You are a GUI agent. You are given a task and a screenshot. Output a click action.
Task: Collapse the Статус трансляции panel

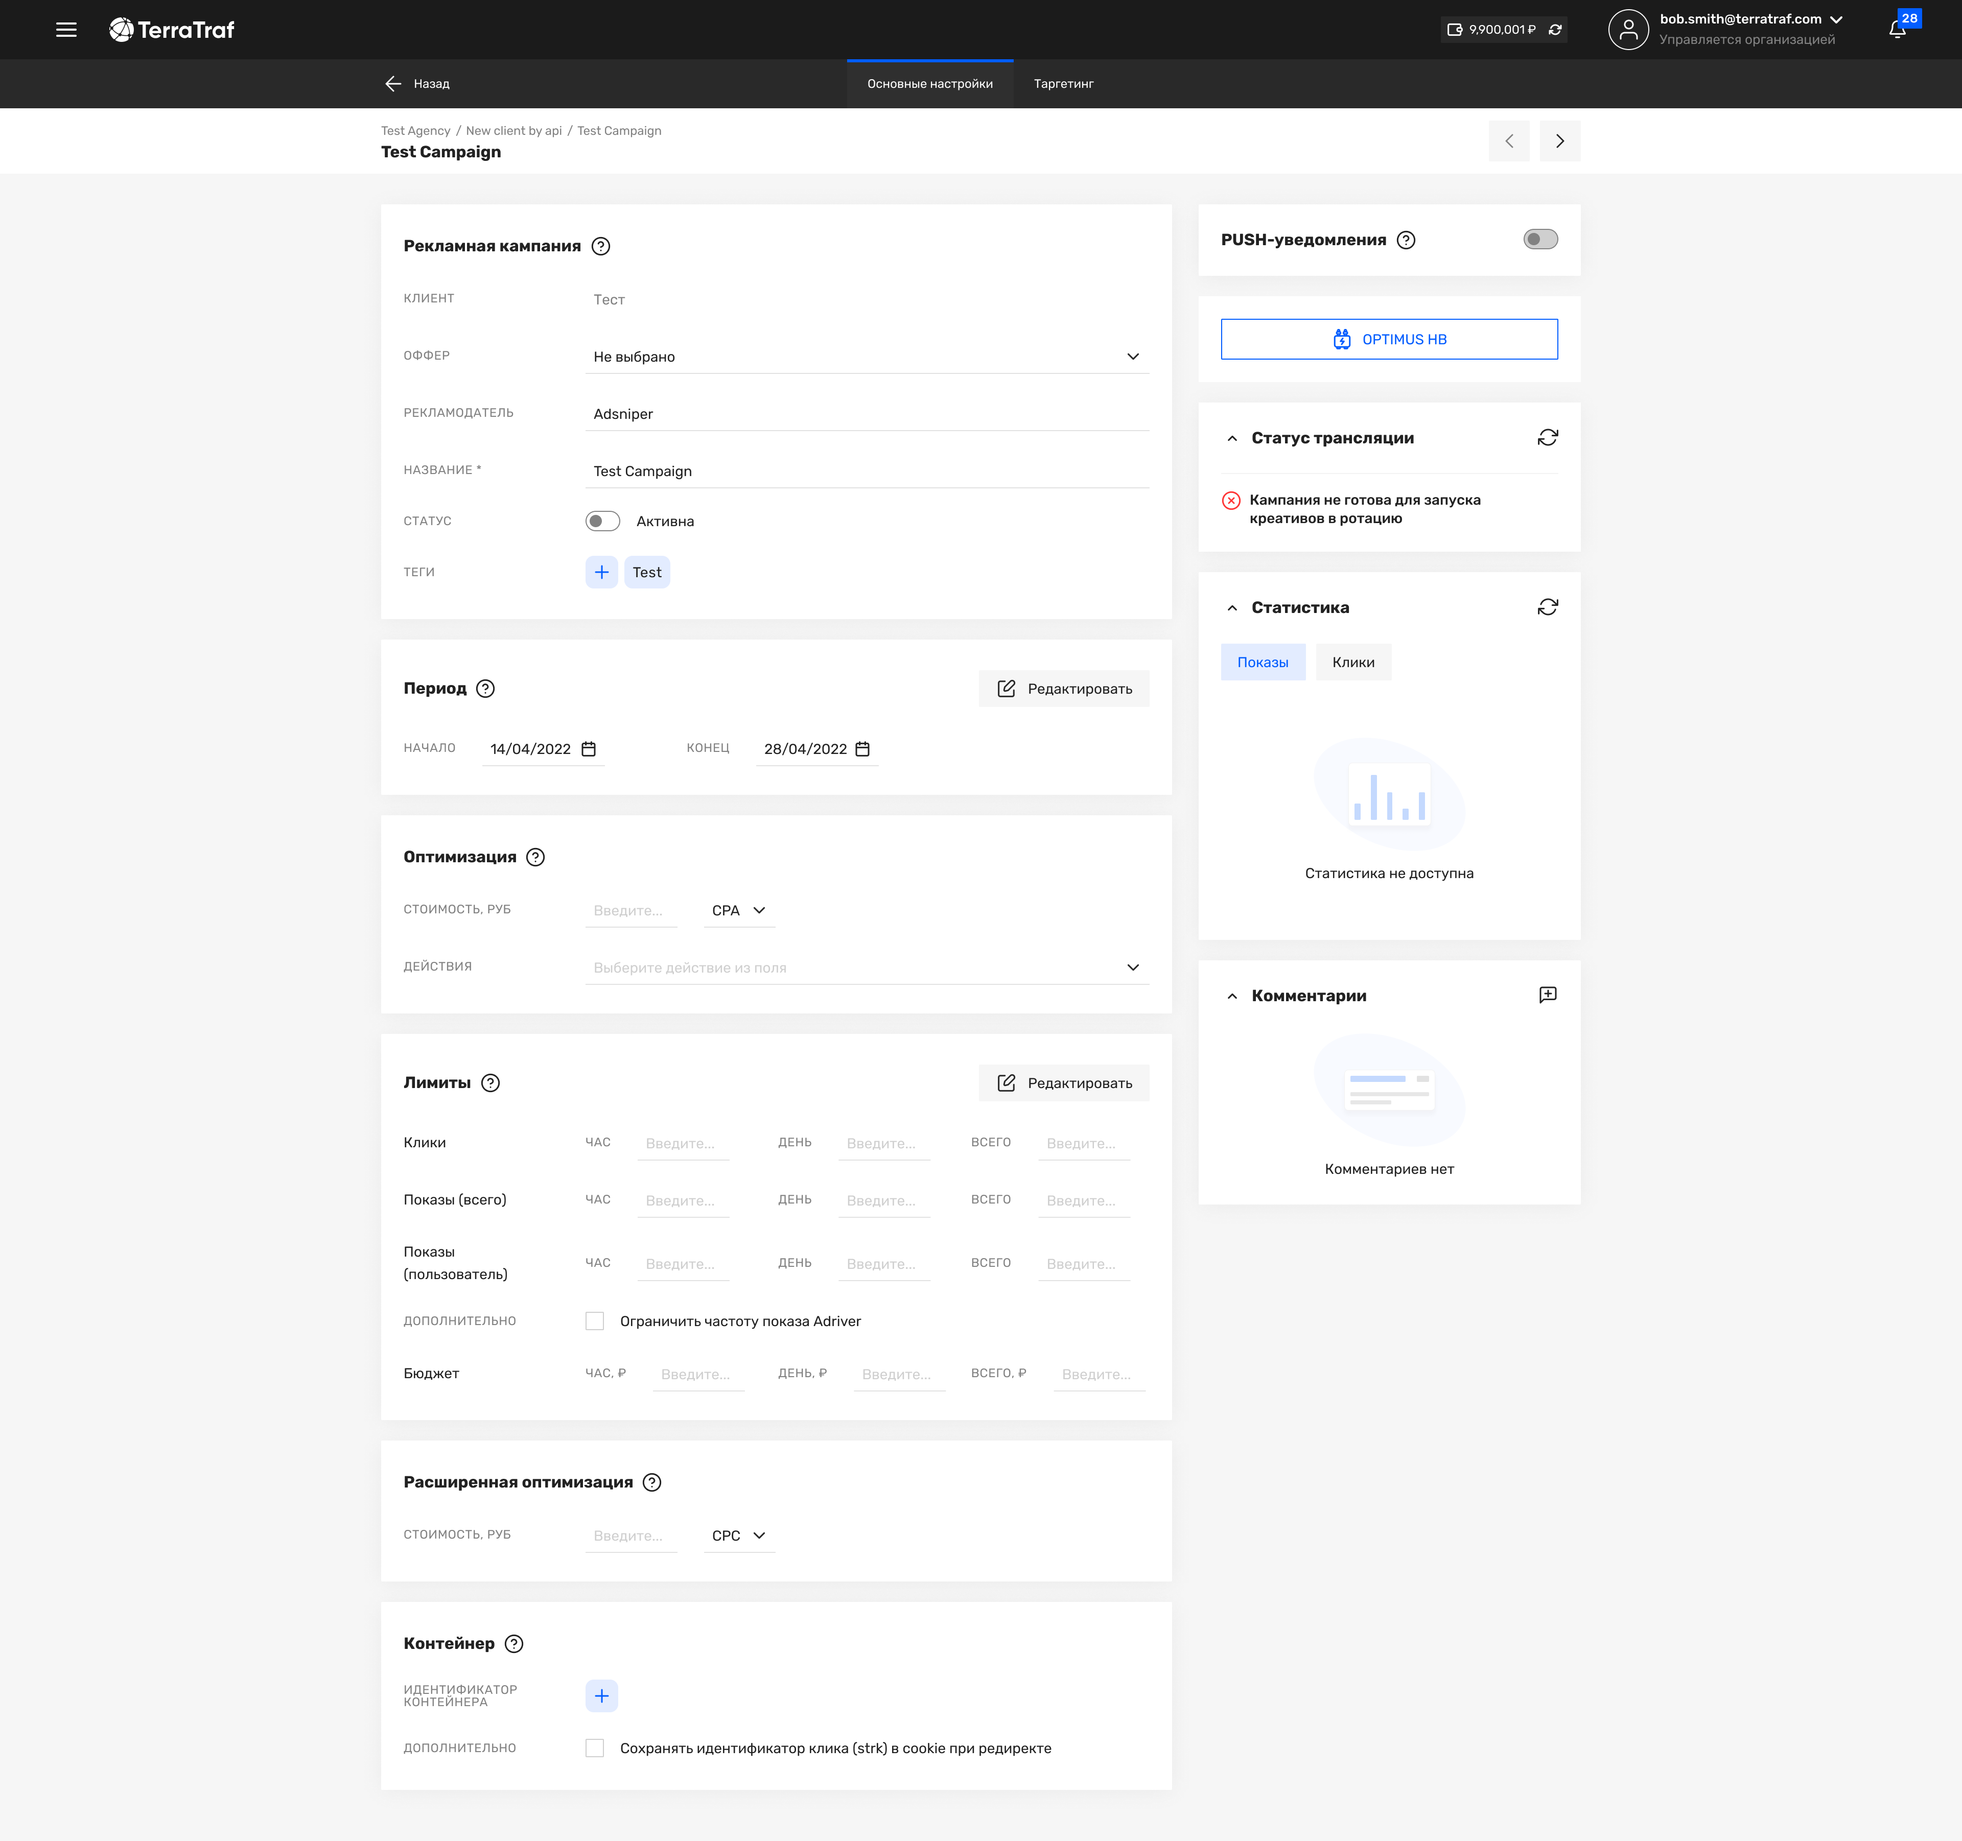point(1233,438)
